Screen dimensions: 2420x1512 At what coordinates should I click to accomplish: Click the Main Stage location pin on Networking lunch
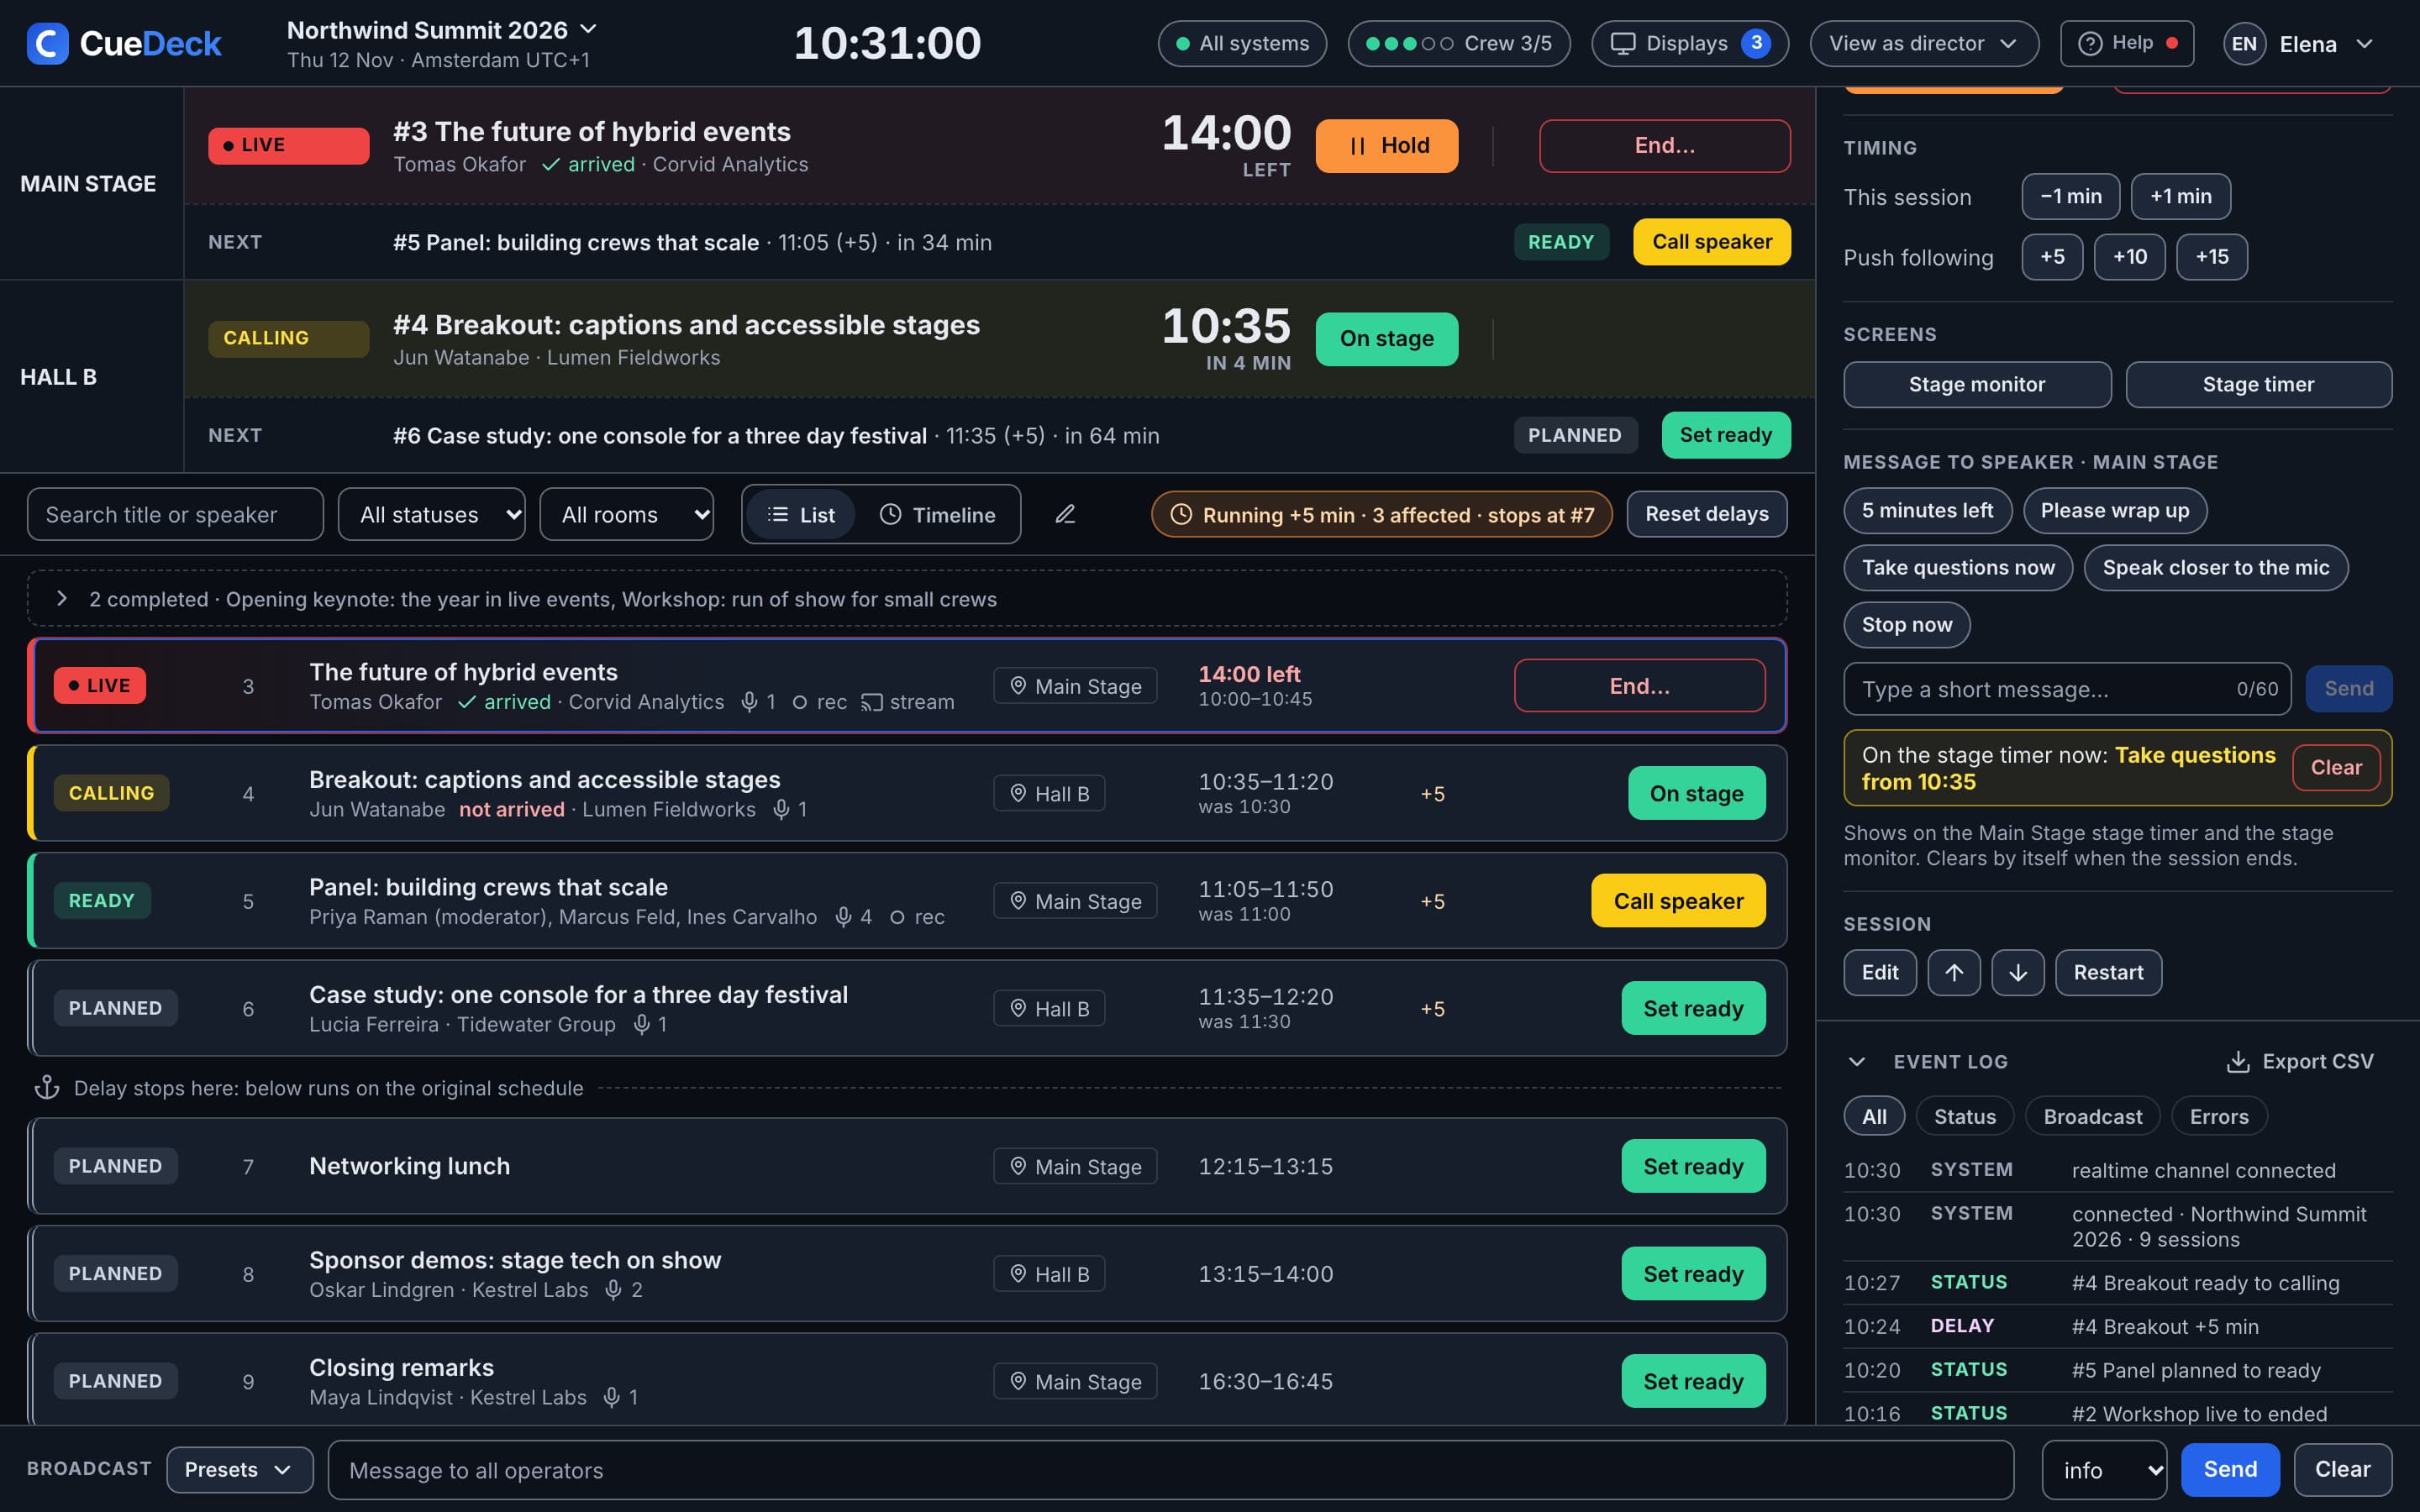coord(1018,1166)
